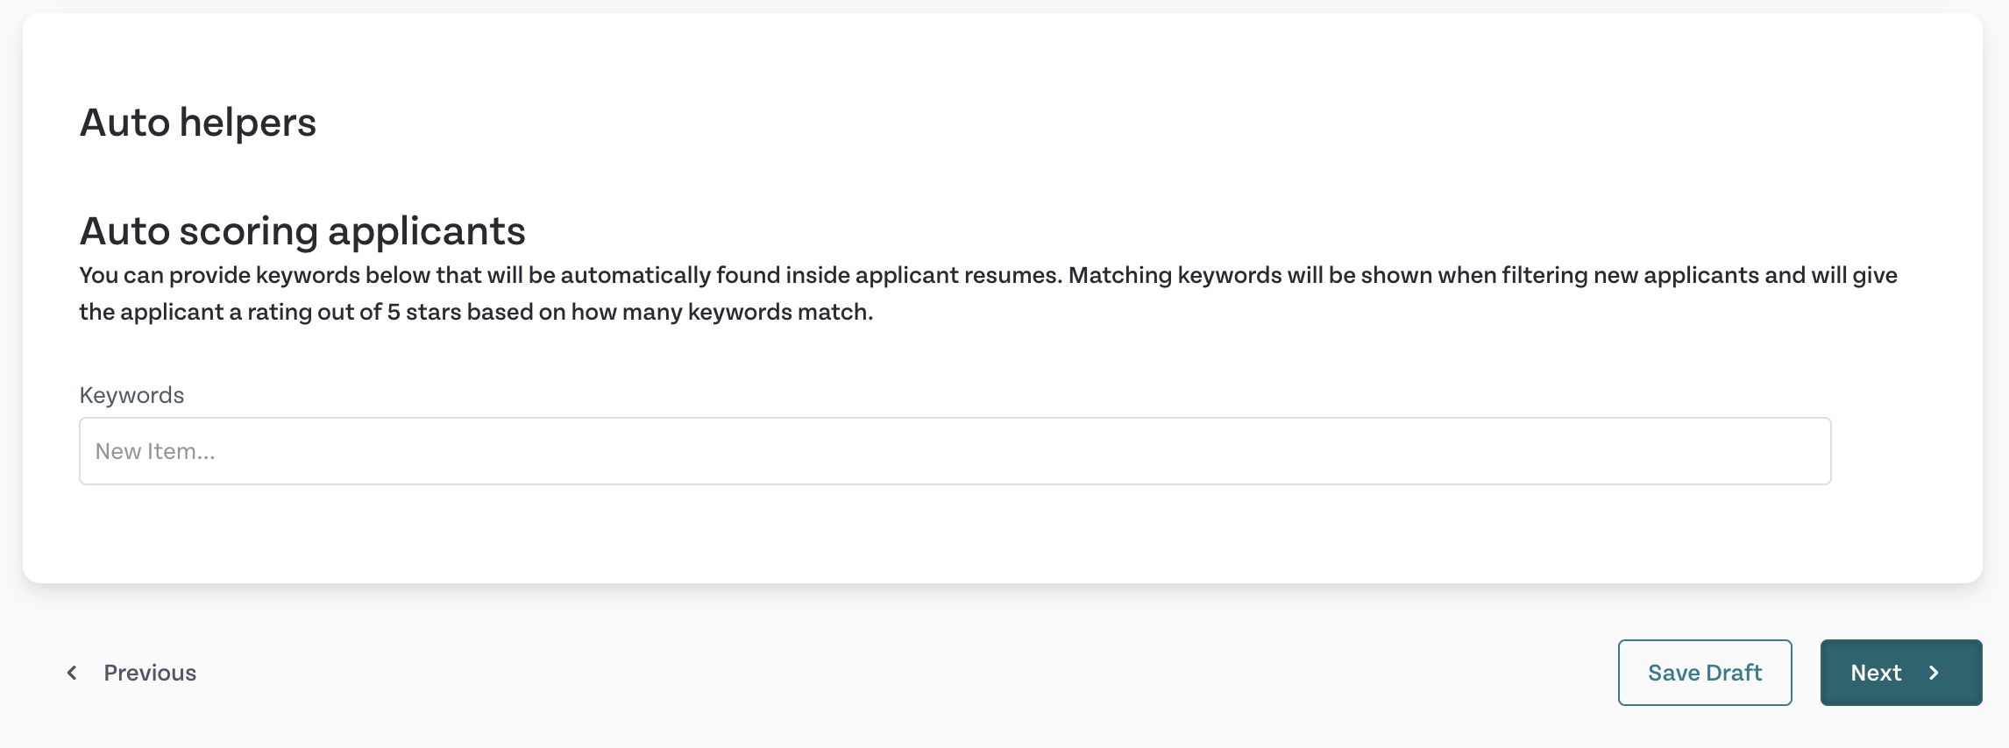Save the job posting as draft
This screenshot has width=2009, height=748.
1705,673
